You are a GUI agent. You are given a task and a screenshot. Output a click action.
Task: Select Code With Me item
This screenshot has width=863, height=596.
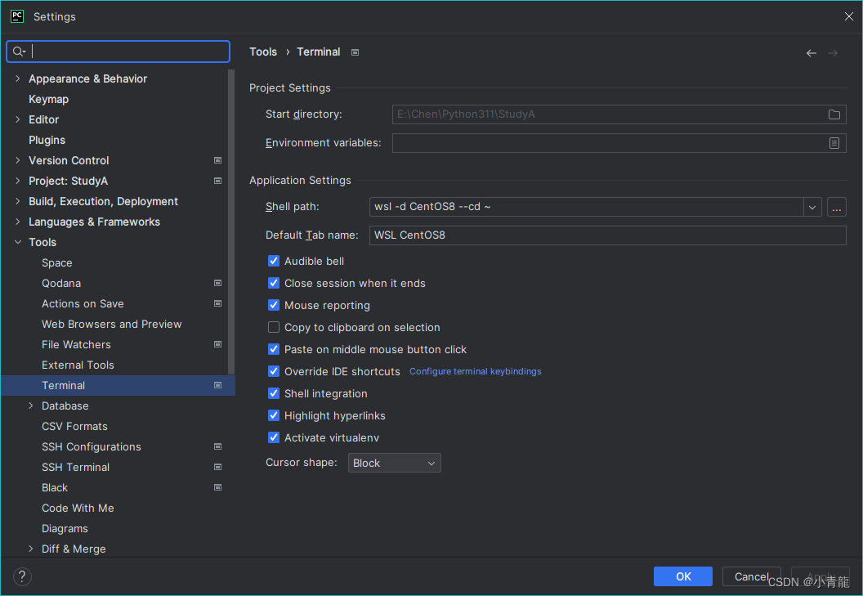pos(78,508)
